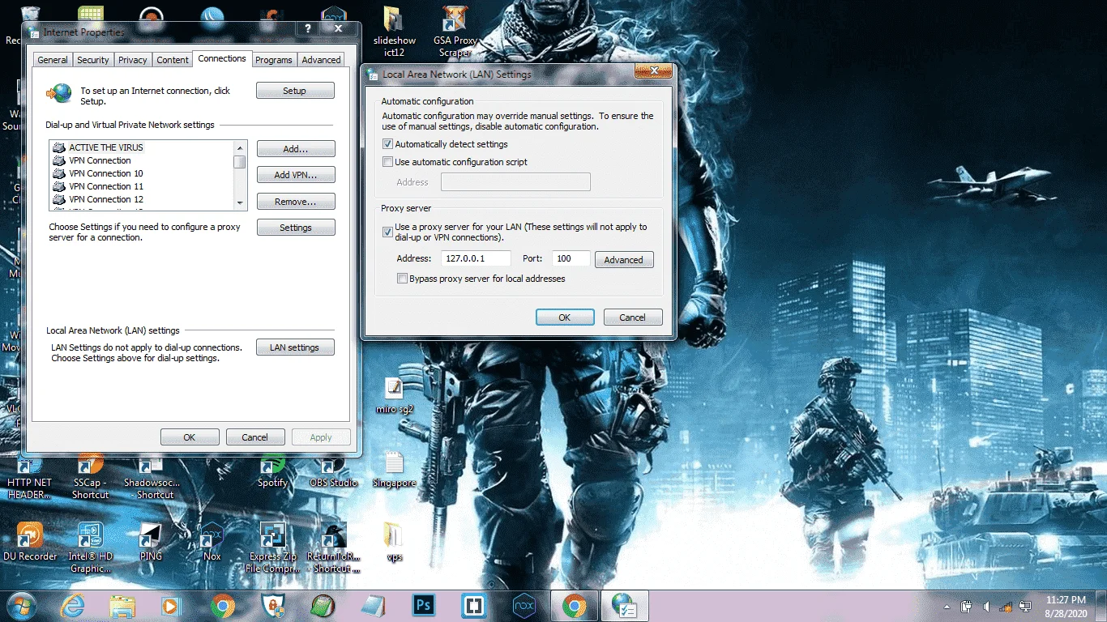
Task: Toggle Automatically detect settings checkbox
Action: point(388,144)
